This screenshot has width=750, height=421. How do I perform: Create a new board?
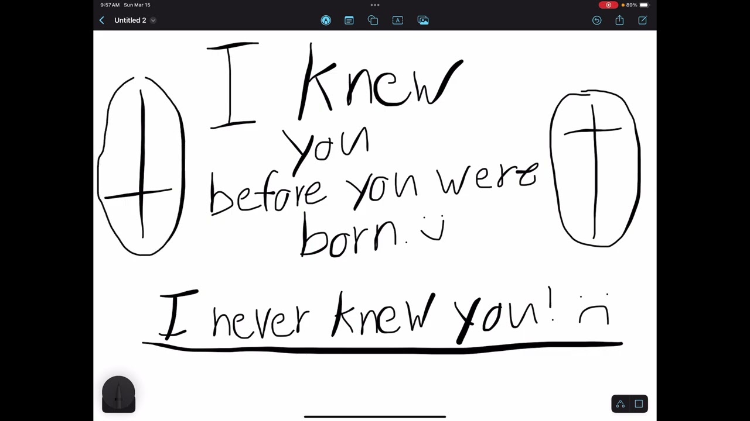[x=642, y=20]
